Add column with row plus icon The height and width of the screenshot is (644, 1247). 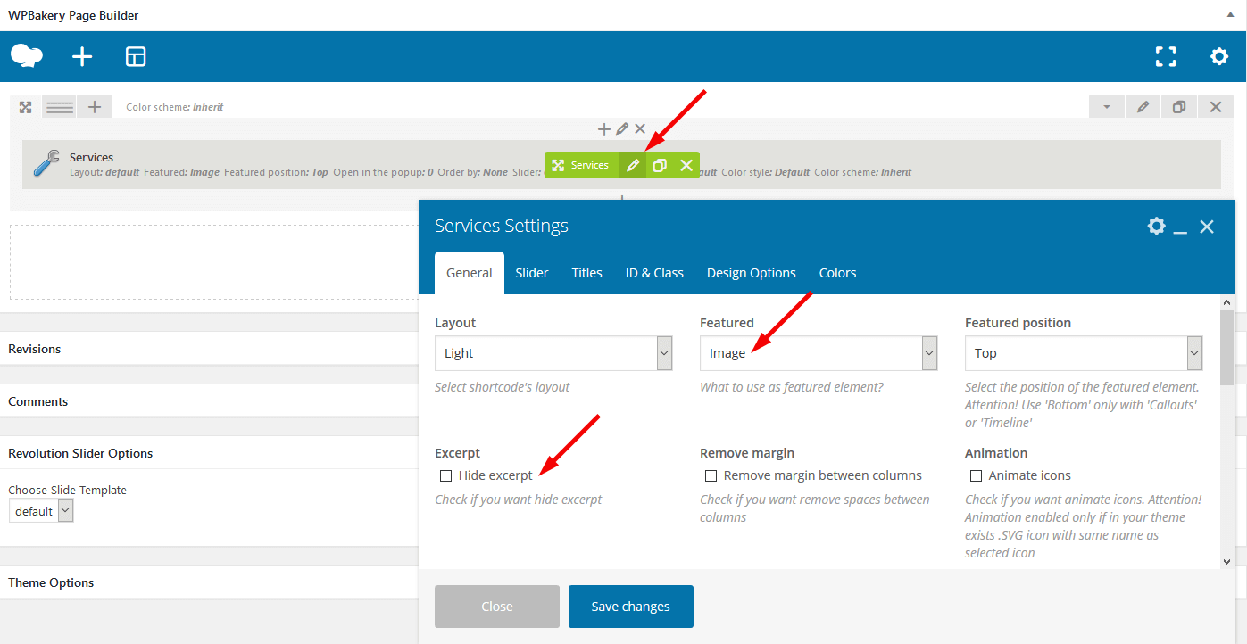(x=95, y=107)
